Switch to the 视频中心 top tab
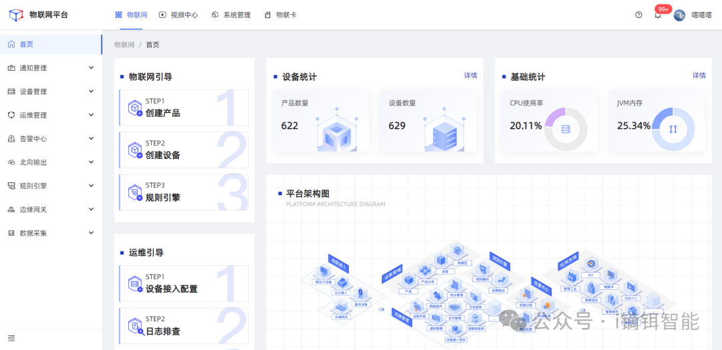Image resolution: width=722 pixels, height=350 pixels. coord(178,15)
